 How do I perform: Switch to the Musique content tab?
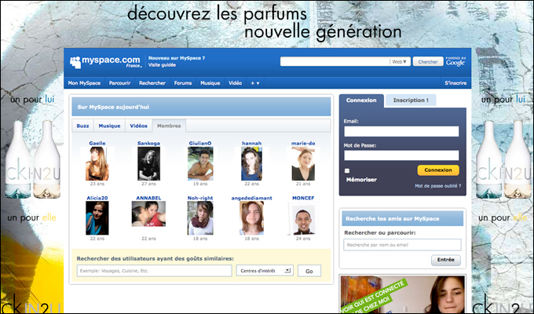pyautogui.click(x=109, y=126)
